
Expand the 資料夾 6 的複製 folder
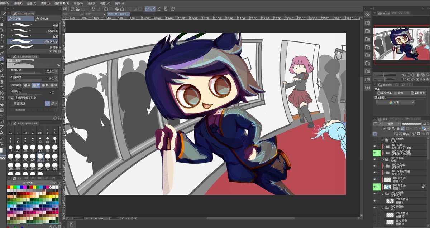(x=383, y=147)
